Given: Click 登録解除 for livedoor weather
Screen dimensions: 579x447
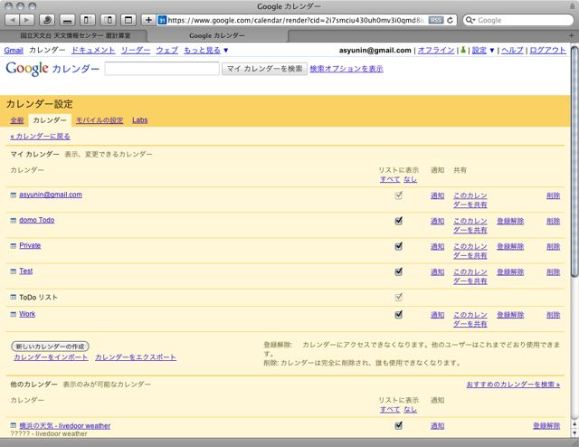Looking at the screenshot, I should click(x=546, y=426).
